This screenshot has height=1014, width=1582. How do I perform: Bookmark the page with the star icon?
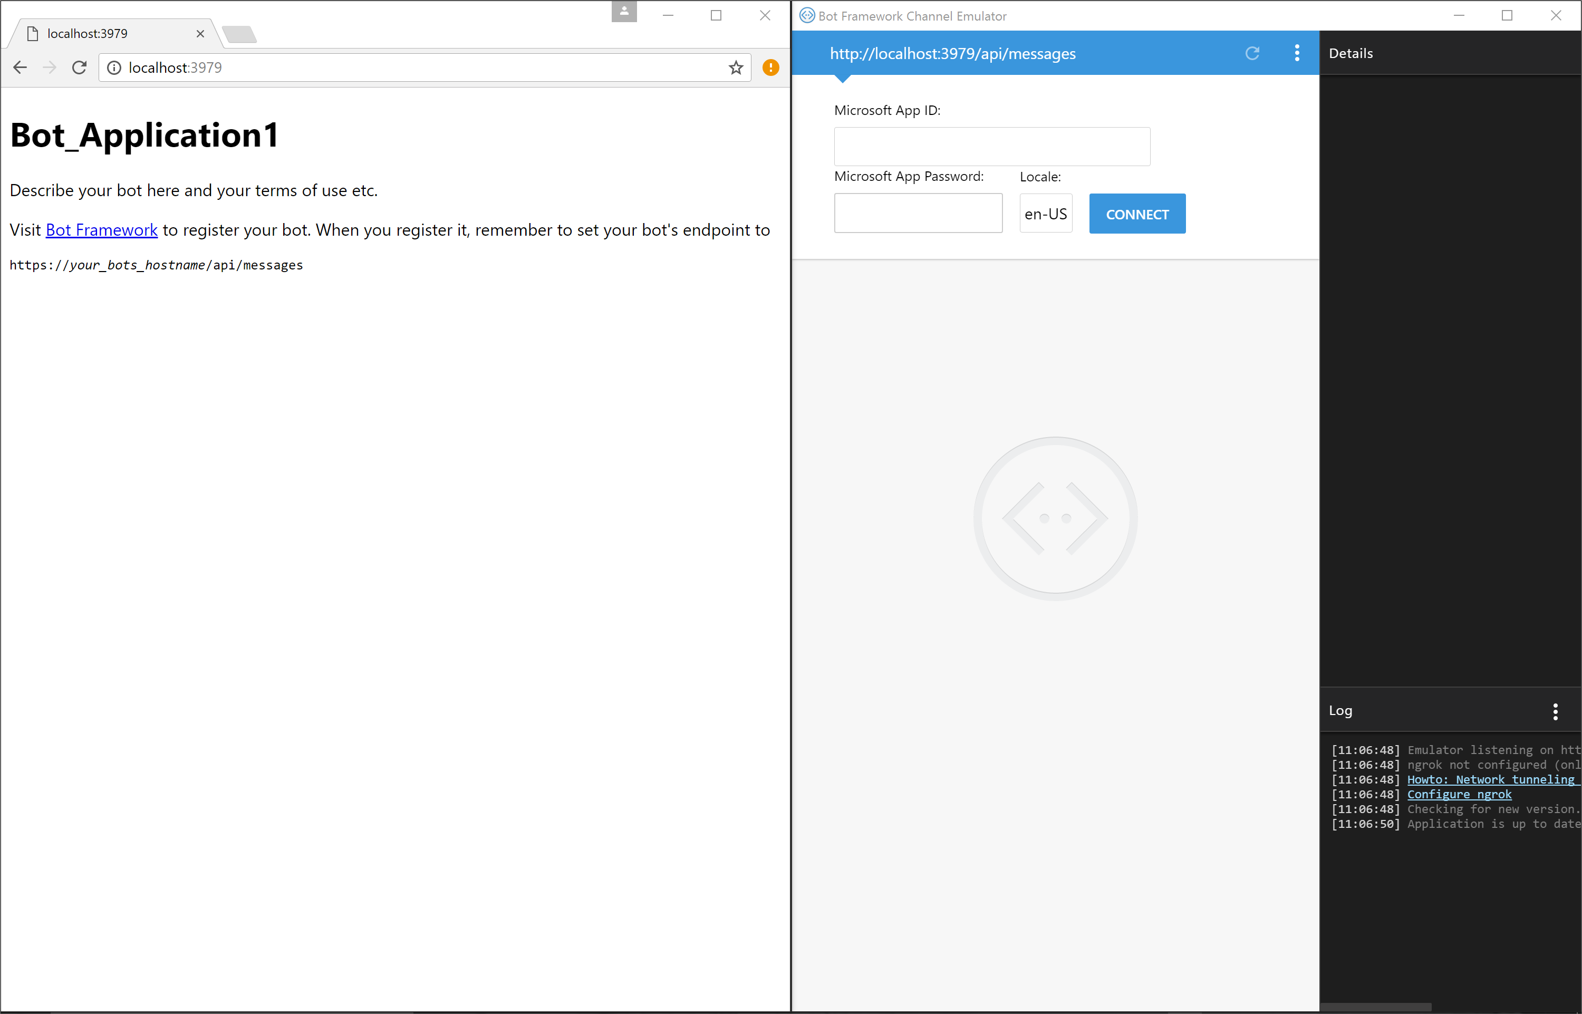click(736, 67)
